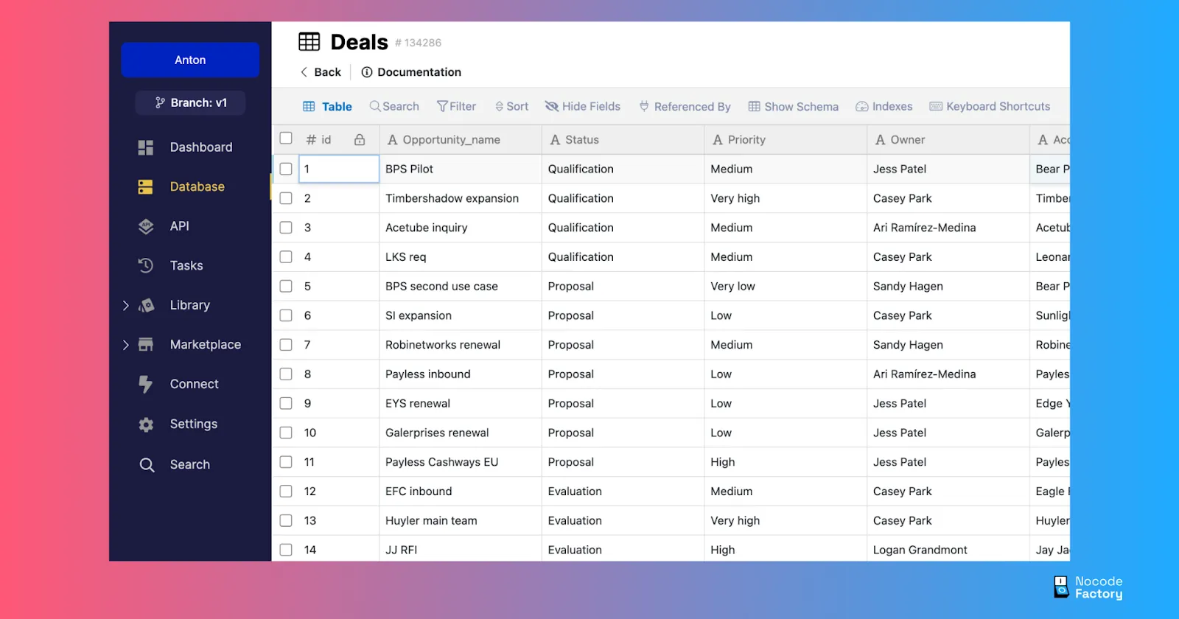This screenshot has height=619, width=1179.
Task: Click the API icon in sidebar
Action: (x=146, y=226)
